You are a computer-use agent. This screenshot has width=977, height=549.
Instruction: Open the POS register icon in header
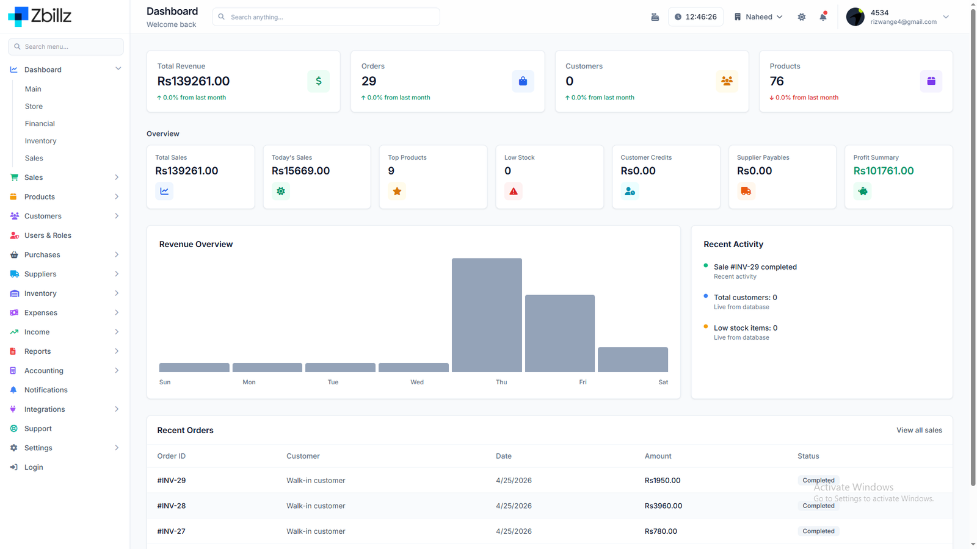(655, 17)
